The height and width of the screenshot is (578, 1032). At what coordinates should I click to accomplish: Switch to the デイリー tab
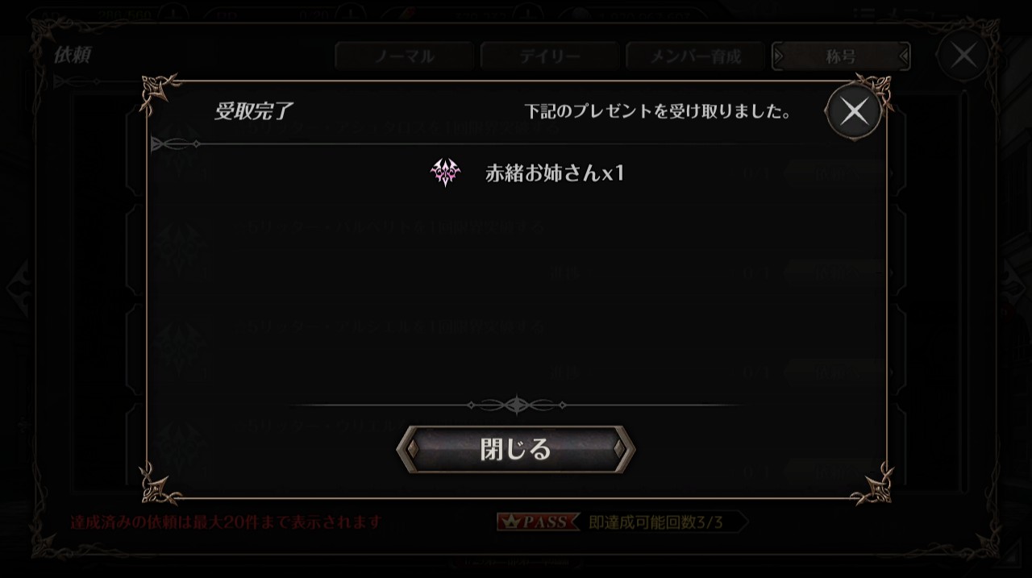549,56
